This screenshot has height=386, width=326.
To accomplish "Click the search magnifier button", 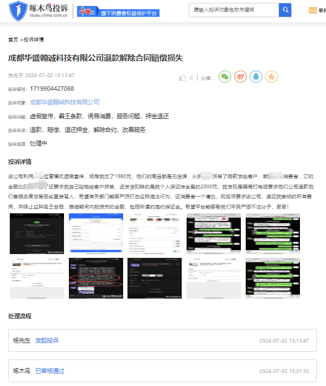I will [285, 10].
